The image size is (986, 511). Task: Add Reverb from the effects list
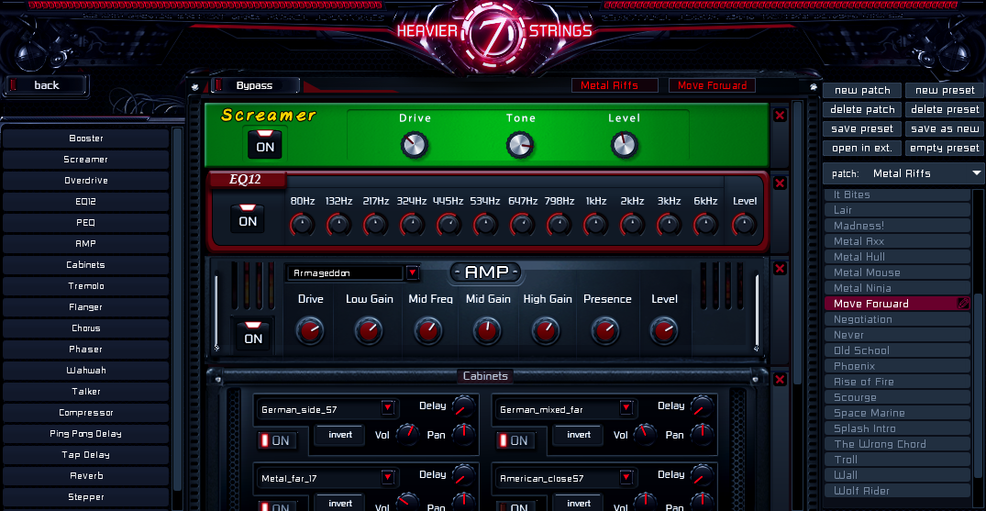85,476
